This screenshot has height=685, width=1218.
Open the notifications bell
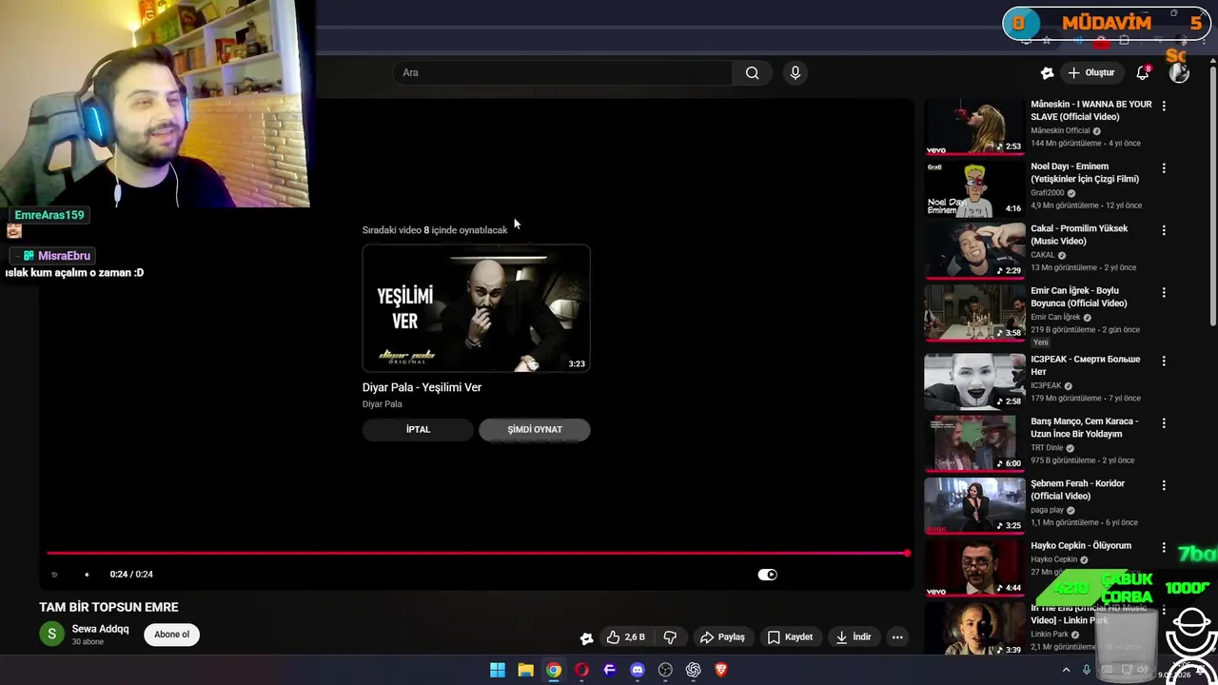coord(1143,72)
